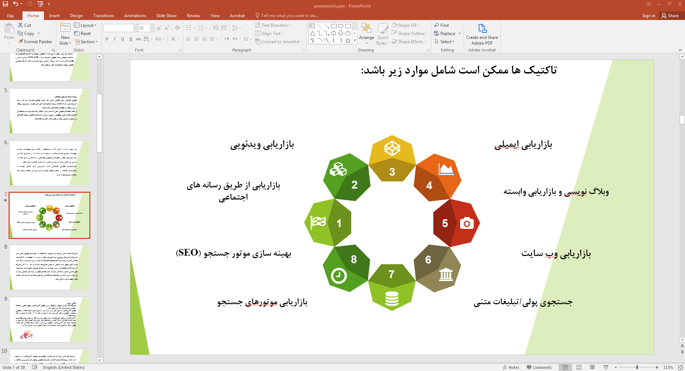The width and height of the screenshot is (685, 371).
Task: Toggle Normal view button
Action: [x=565, y=367]
